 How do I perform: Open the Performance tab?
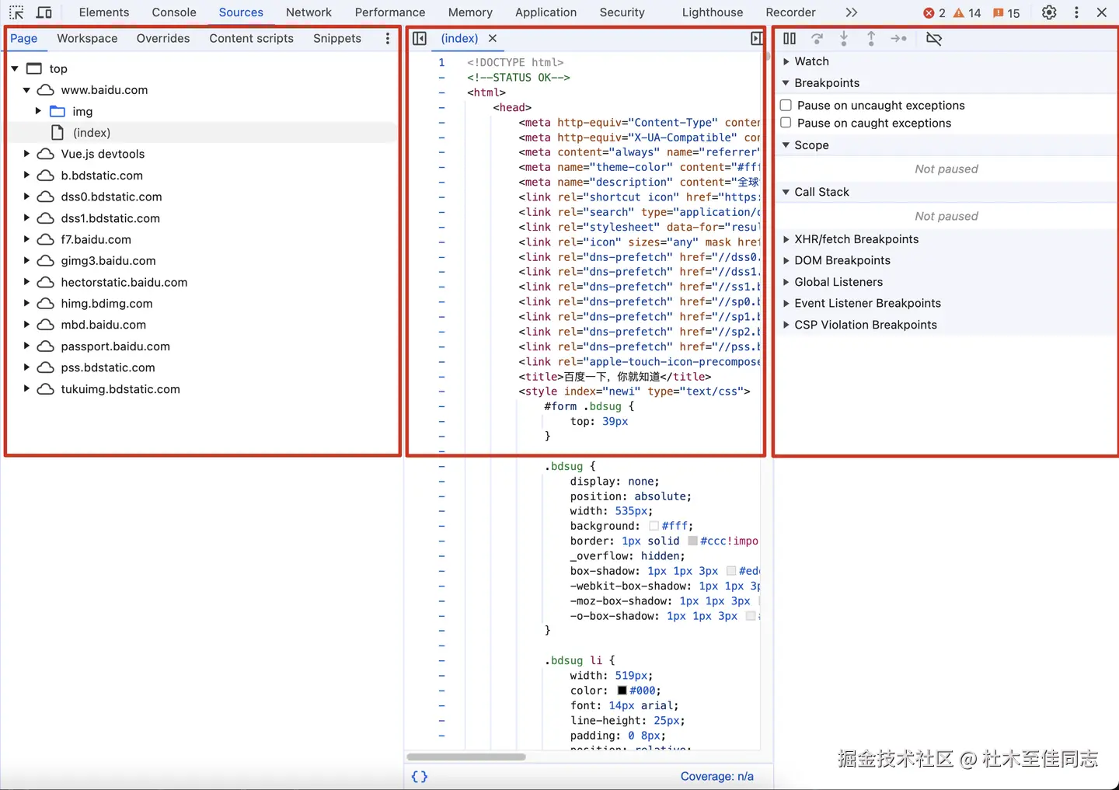pos(390,12)
